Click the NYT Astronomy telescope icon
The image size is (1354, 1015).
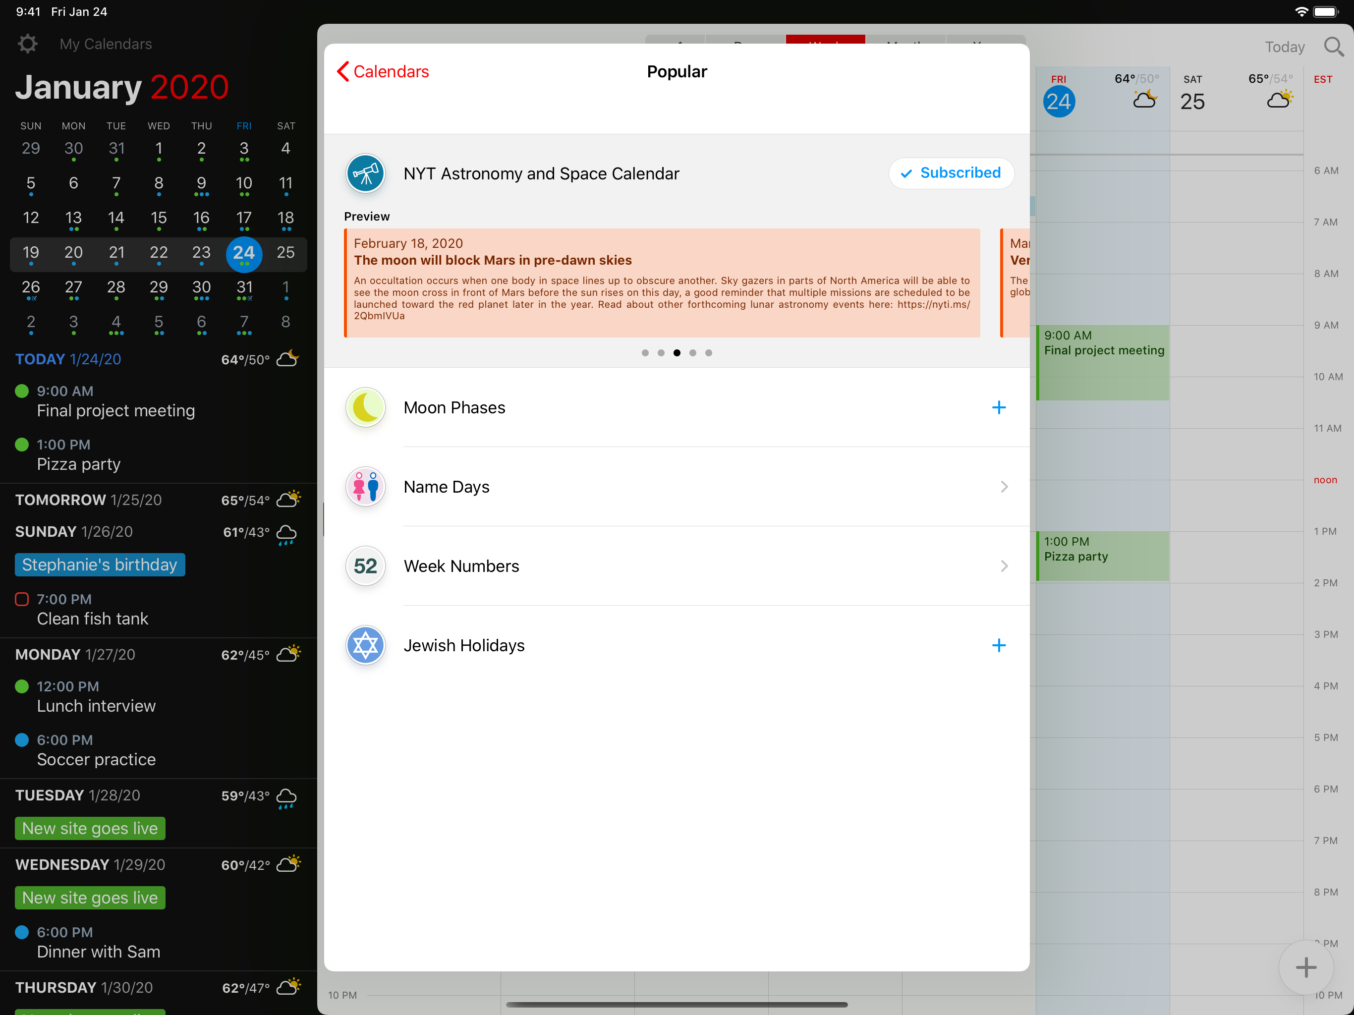click(365, 173)
